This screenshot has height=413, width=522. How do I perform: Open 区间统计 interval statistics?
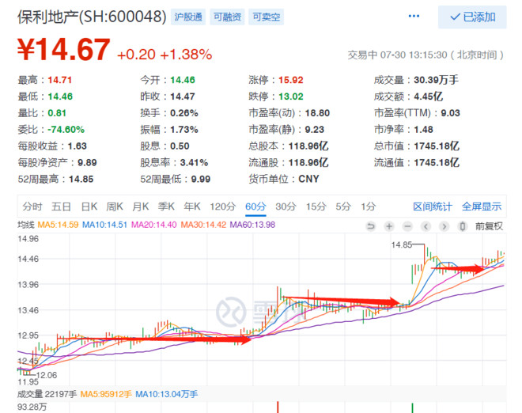point(433,206)
